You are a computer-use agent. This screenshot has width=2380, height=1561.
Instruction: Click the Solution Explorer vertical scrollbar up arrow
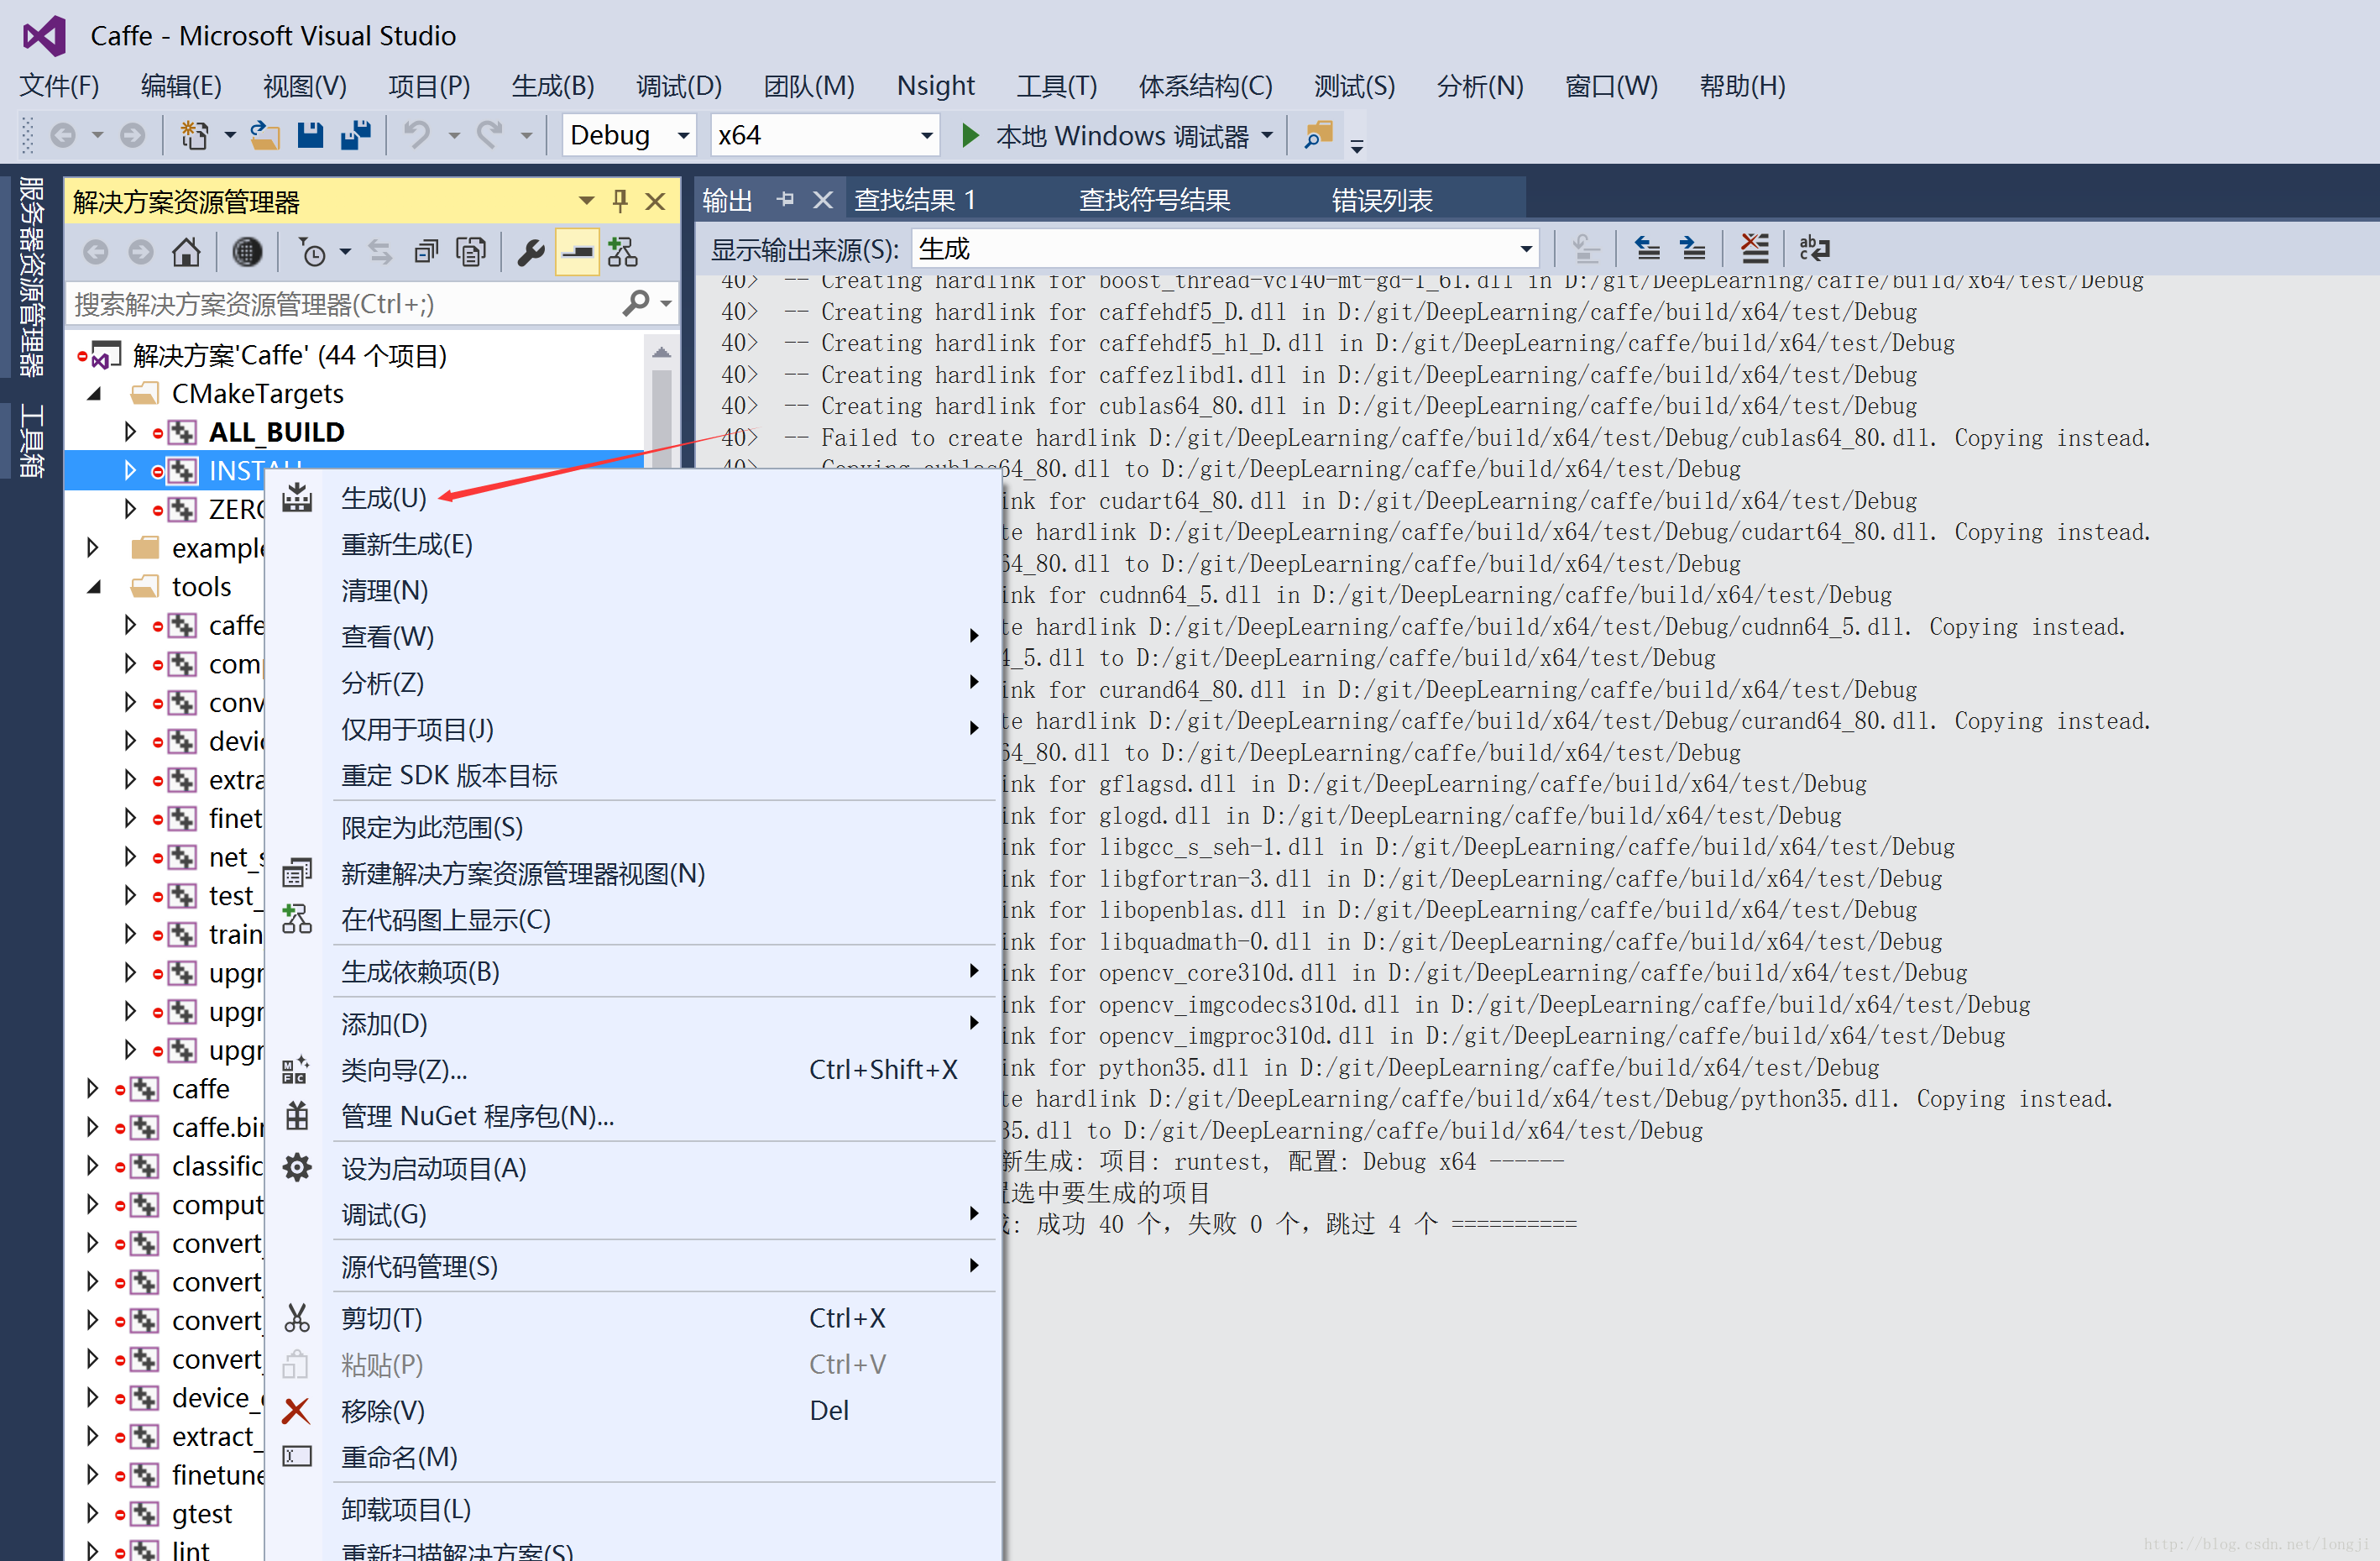(x=661, y=352)
